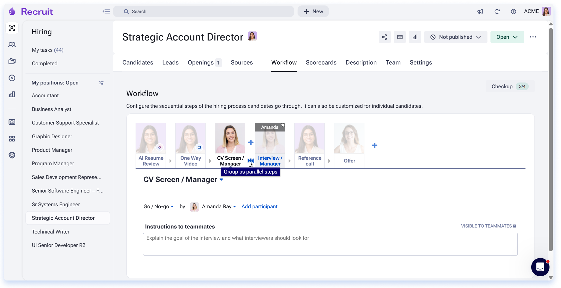Expand the Not published dropdown
This screenshot has width=561, height=288.
pyautogui.click(x=455, y=37)
